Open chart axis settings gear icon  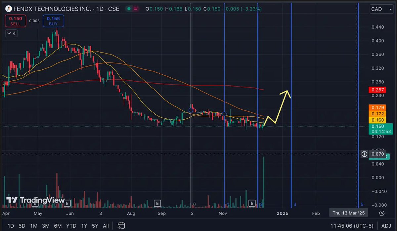pos(382,213)
